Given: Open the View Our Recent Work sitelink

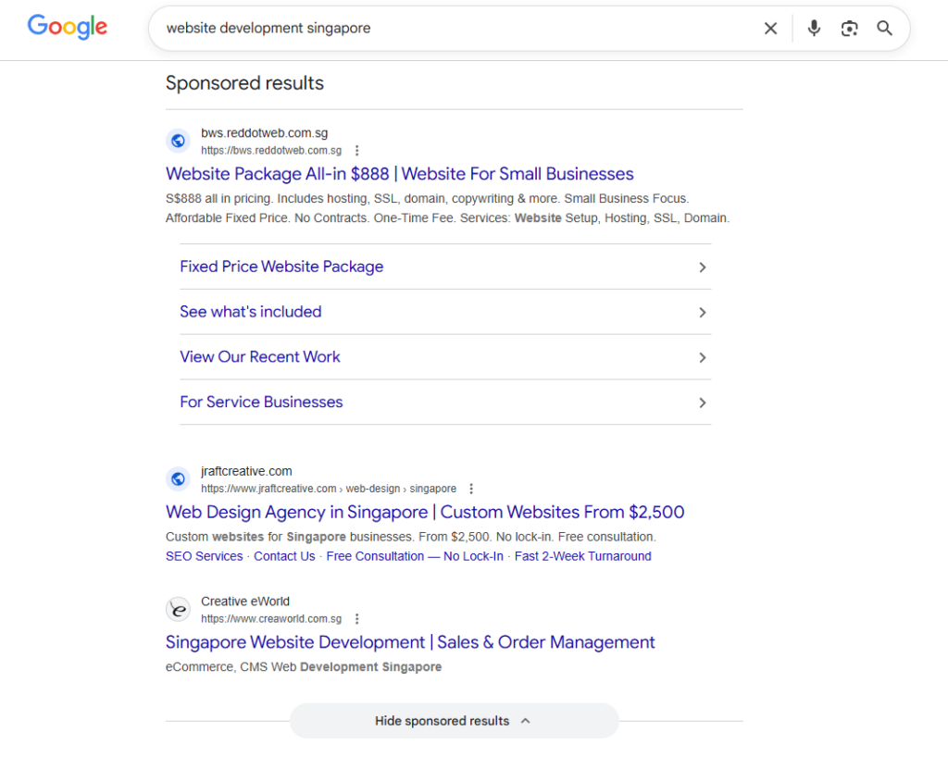Looking at the screenshot, I should 260,357.
